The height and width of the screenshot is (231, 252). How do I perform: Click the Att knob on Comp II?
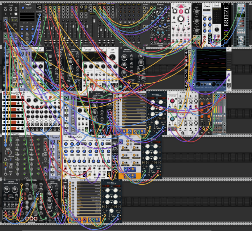27,29
